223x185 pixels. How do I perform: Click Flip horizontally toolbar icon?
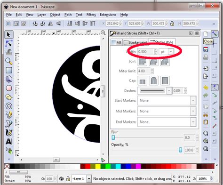tap(50, 24)
